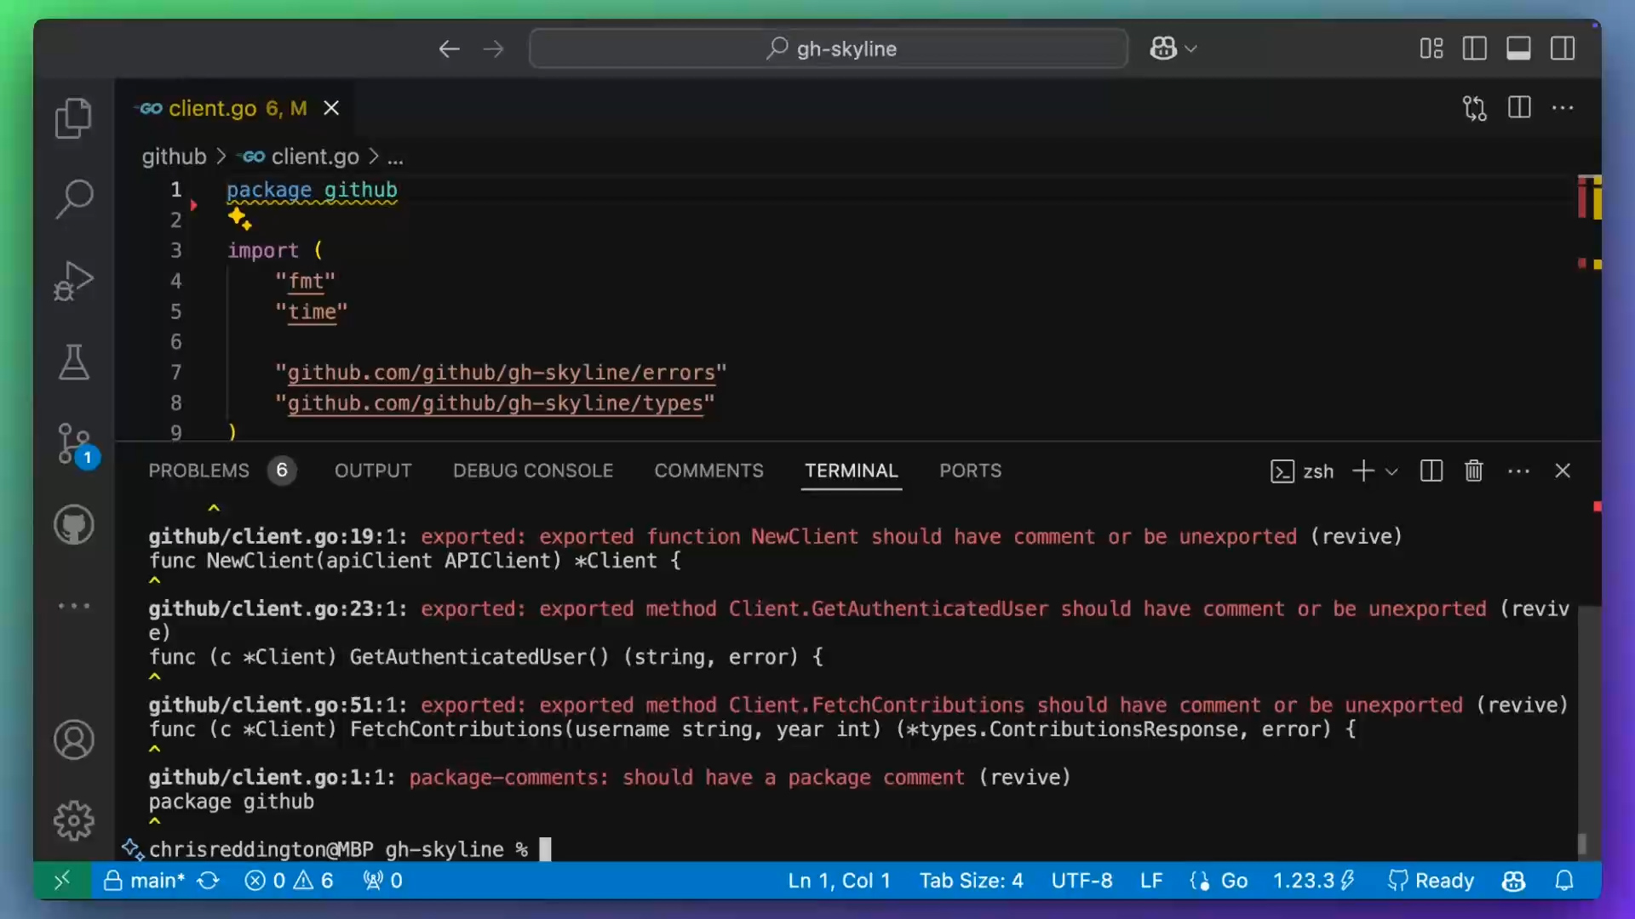Open the GitHub sidebar view
The image size is (1635, 919).
pos(73,524)
